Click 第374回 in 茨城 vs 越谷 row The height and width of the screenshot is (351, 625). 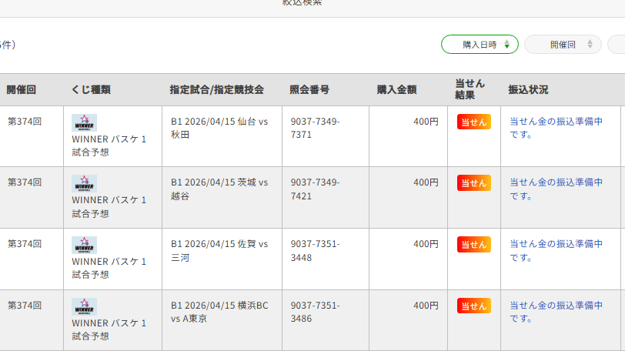coord(25,182)
